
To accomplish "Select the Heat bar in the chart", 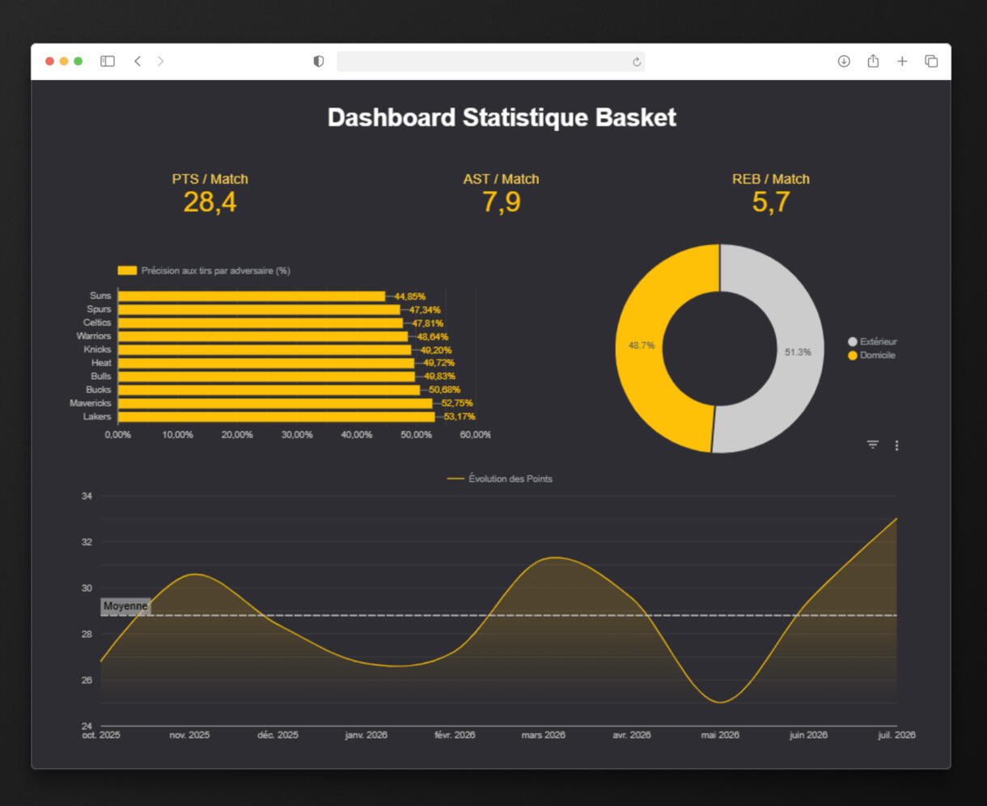I will [266, 363].
